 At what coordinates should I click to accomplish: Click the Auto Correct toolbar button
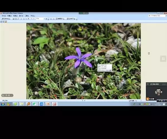click(x=71, y=19)
